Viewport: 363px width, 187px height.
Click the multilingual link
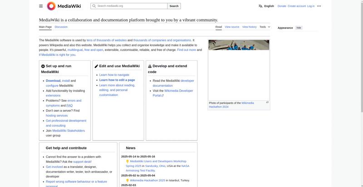75,50
